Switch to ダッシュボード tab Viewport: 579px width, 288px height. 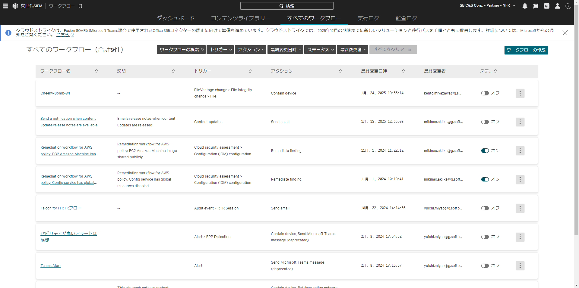pyautogui.click(x=176, y=18)
